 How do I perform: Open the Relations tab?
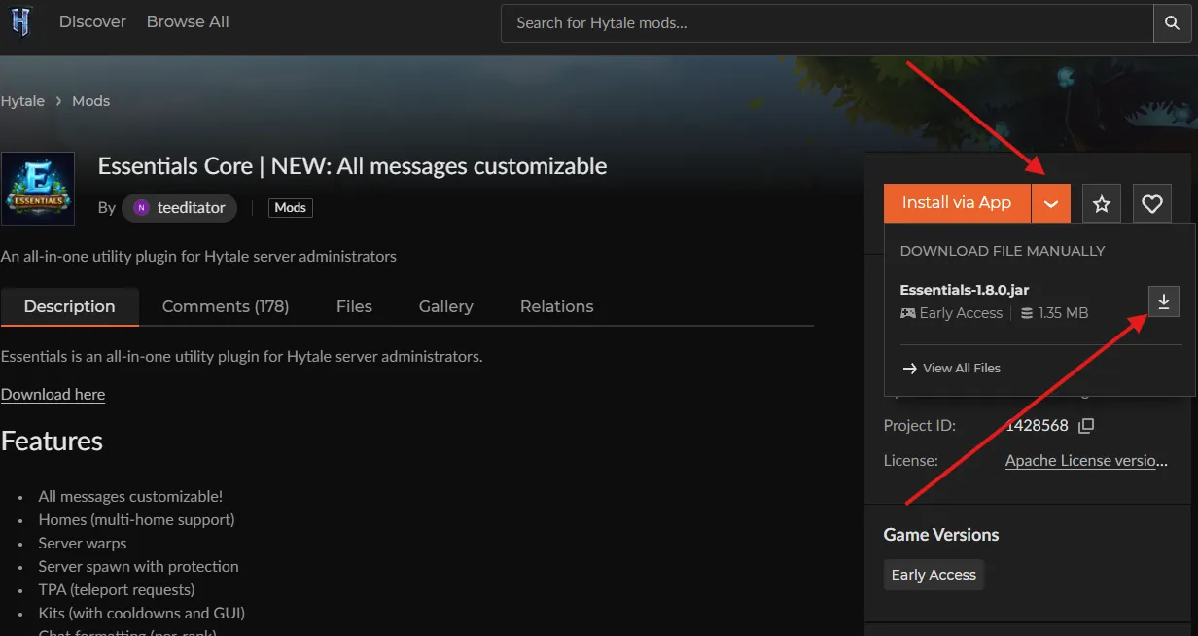click(556, 306)
